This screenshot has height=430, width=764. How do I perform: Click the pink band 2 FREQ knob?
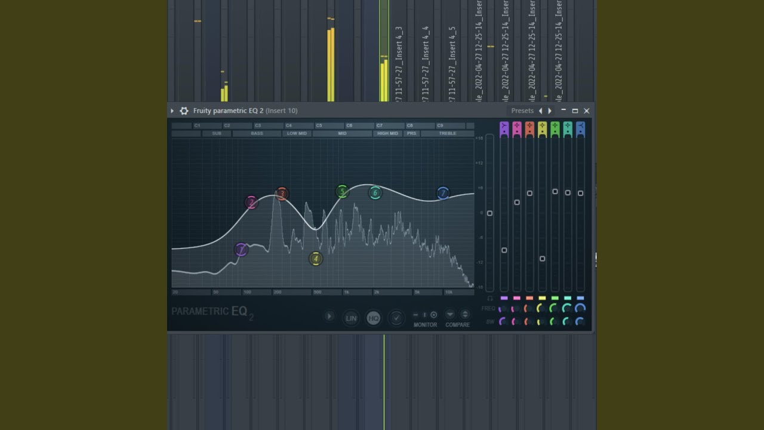[x=516, y=309]
